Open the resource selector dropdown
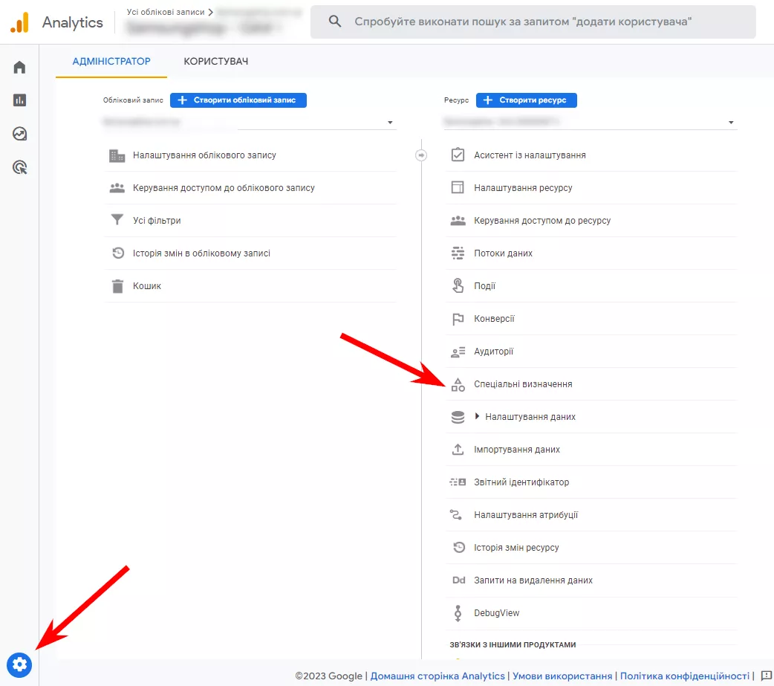 tap(591, 122)
